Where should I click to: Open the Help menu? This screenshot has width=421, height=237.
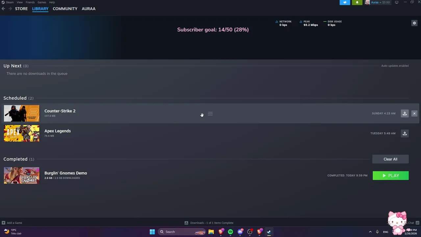point(52,2)
